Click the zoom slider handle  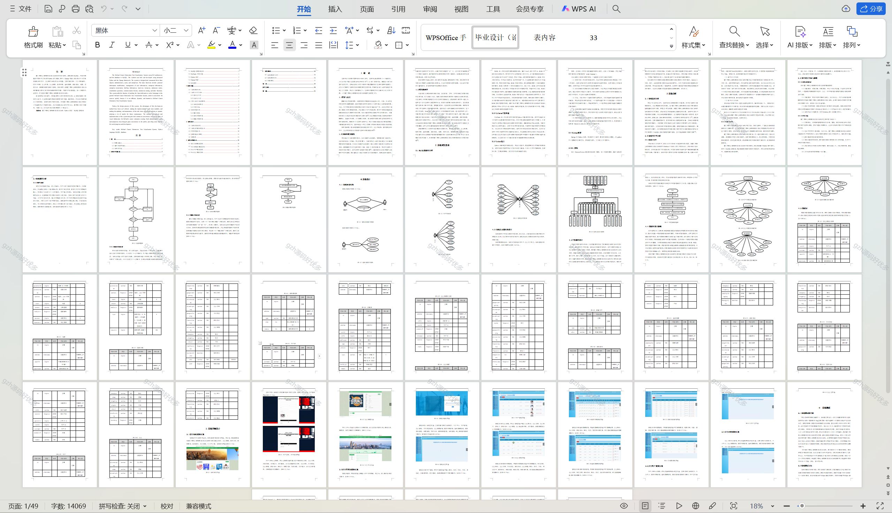pos(802,506)
